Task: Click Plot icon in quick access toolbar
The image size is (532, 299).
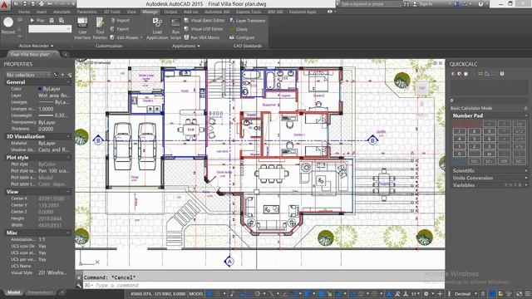Action: point(42,3)
